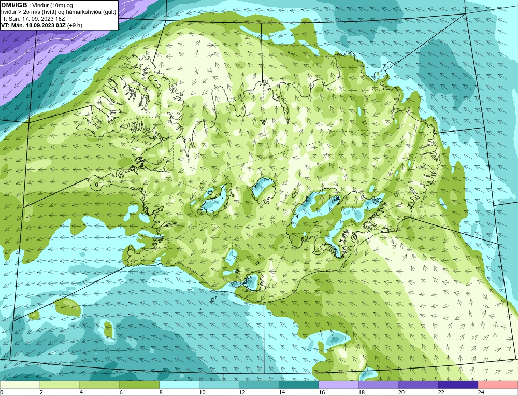
Task: Click the legend scale label '24'
Action: pyautogui.click(x=481, y=392)
